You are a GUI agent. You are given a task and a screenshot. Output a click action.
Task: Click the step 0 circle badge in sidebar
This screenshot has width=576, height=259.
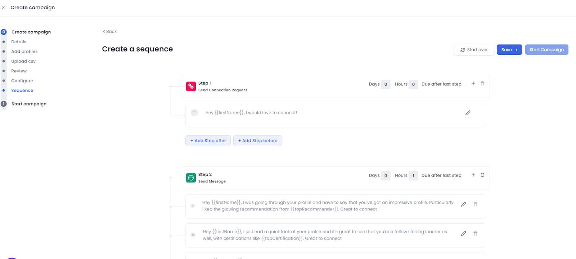(x=4, y=32)
